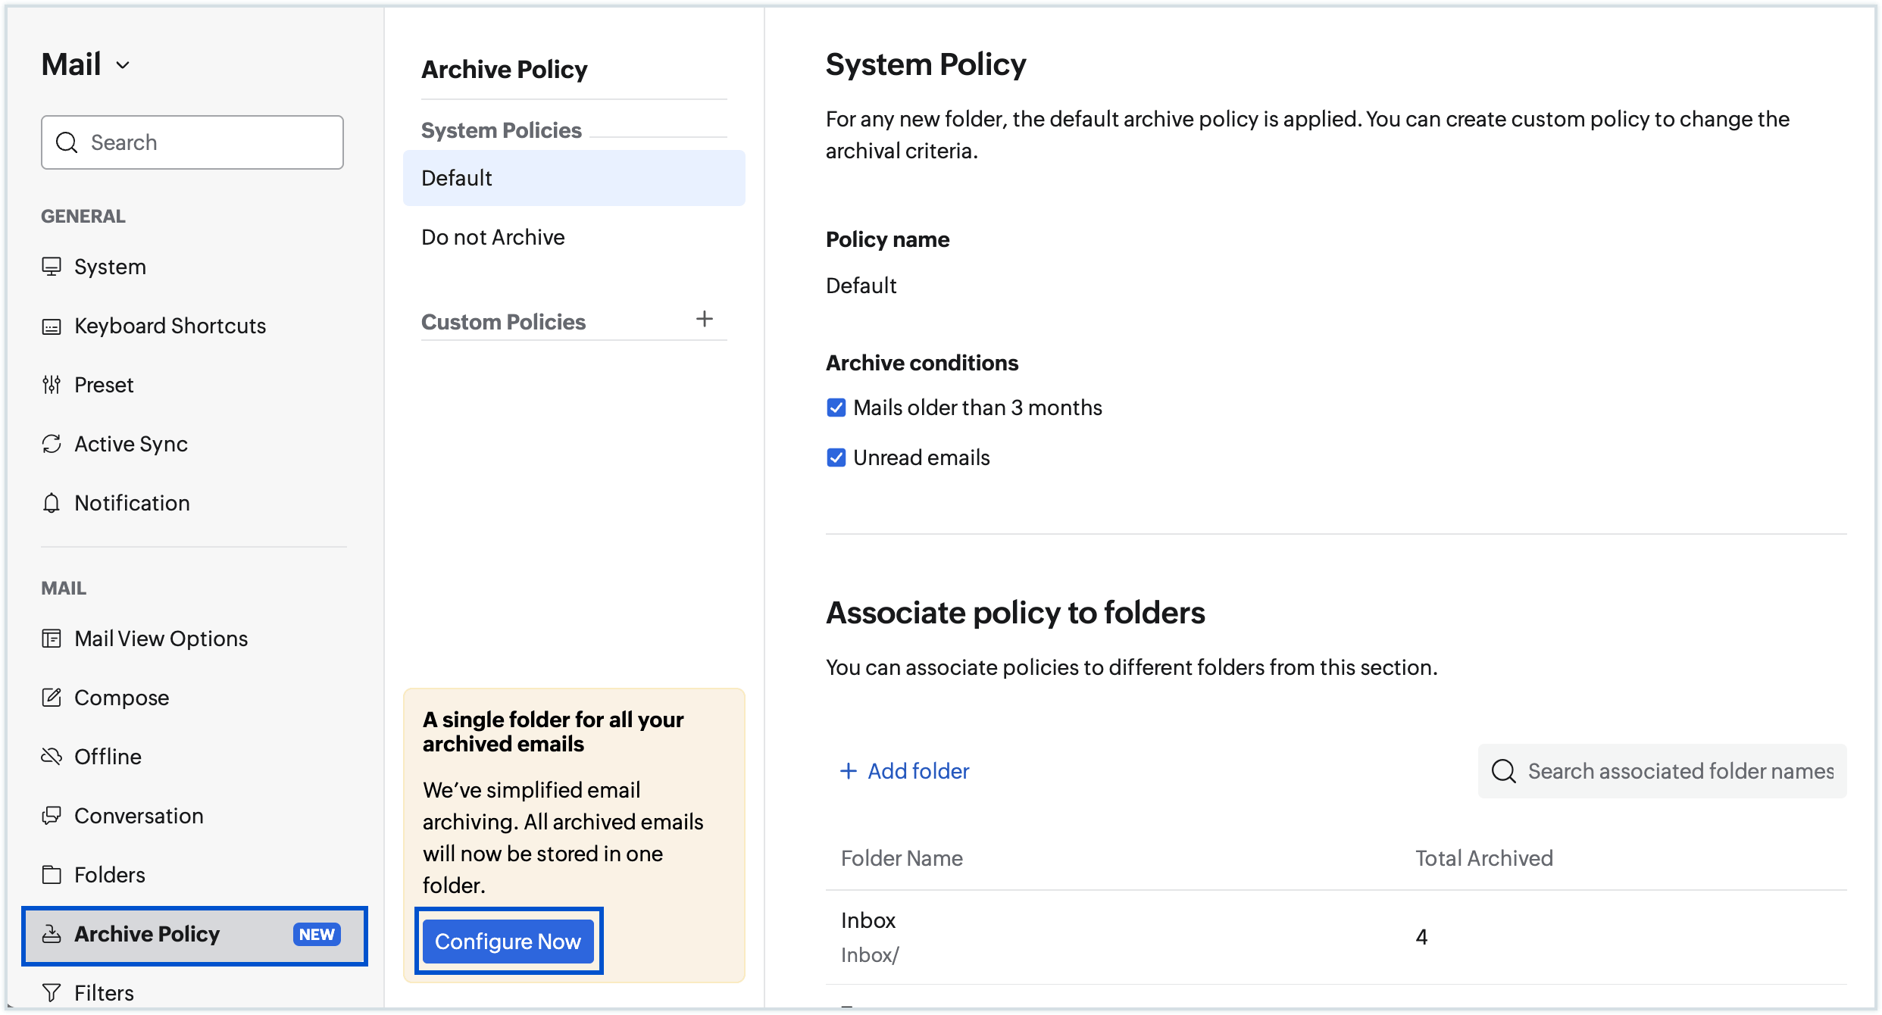Click the Configure Now button
This screenshot has width=1882, height=1015.
[508, 942]
